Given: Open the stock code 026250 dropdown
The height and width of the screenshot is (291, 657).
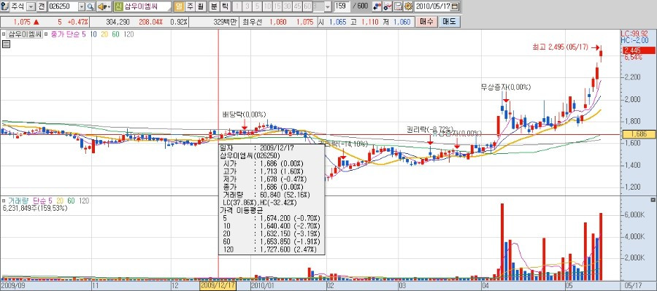Looking at the screenshot, I should 81,7.
